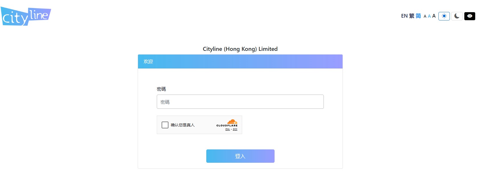
Task: Switch language to EN
Action: tap(404, 16)
